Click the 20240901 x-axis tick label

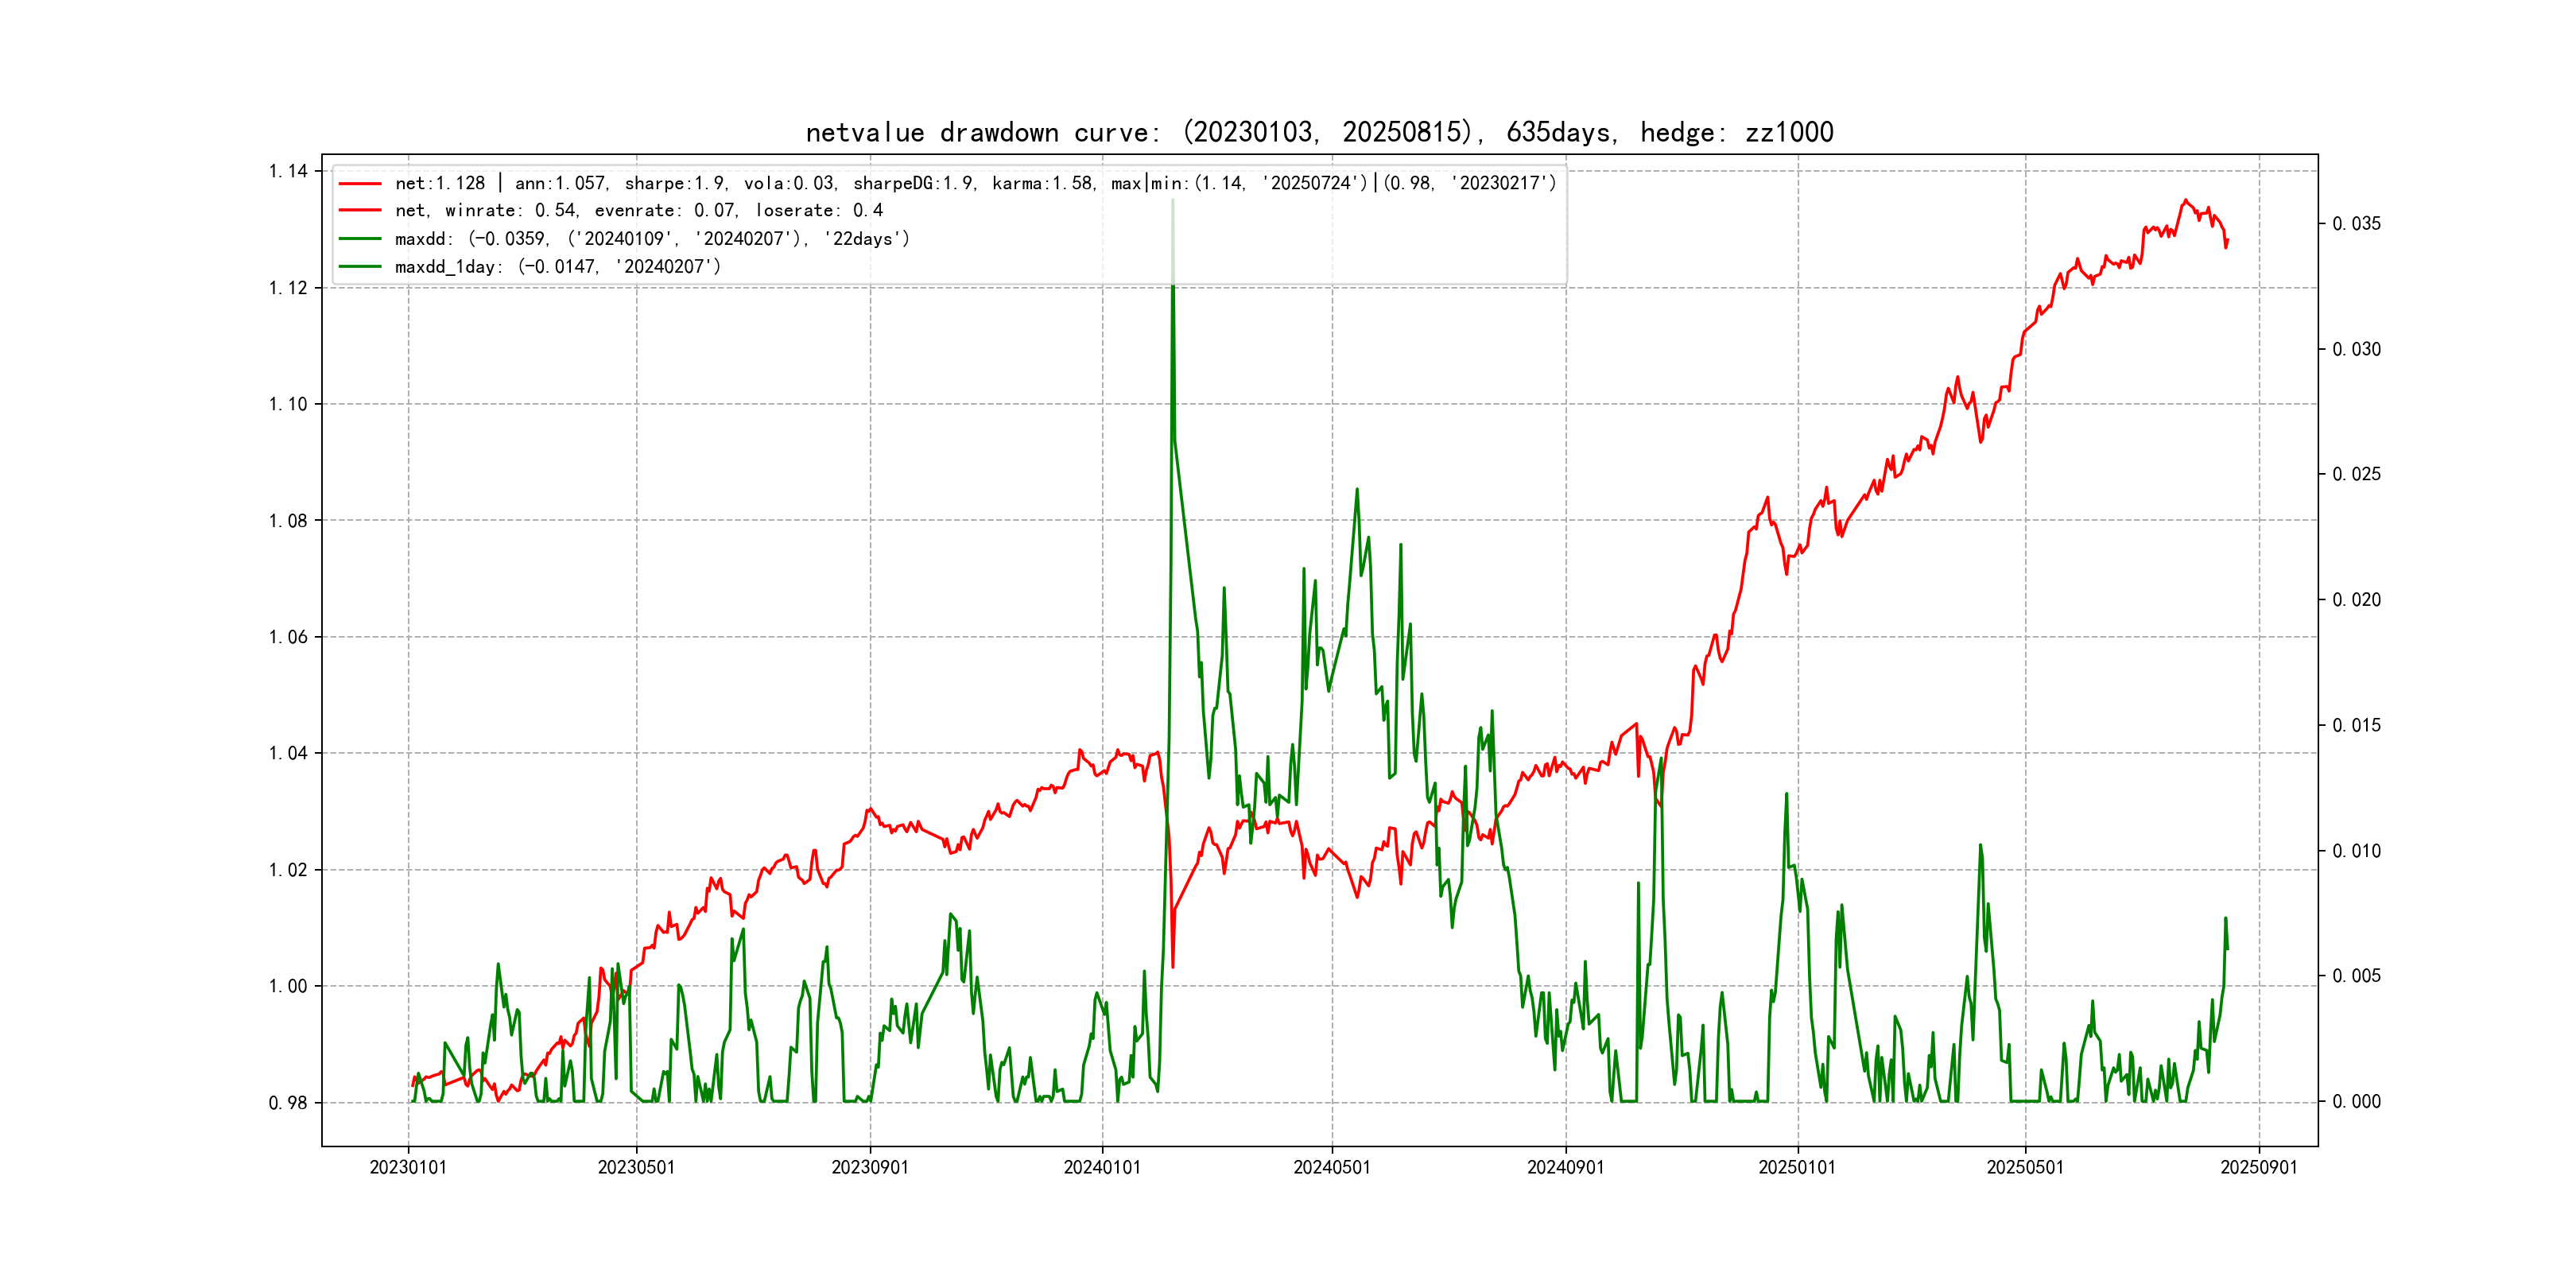click(x=1565, y=1168)
